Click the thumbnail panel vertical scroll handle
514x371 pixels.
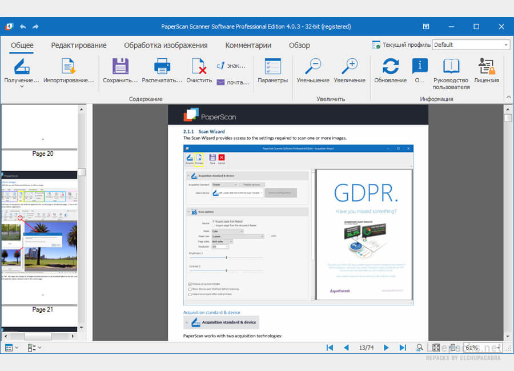pos(82,172)
